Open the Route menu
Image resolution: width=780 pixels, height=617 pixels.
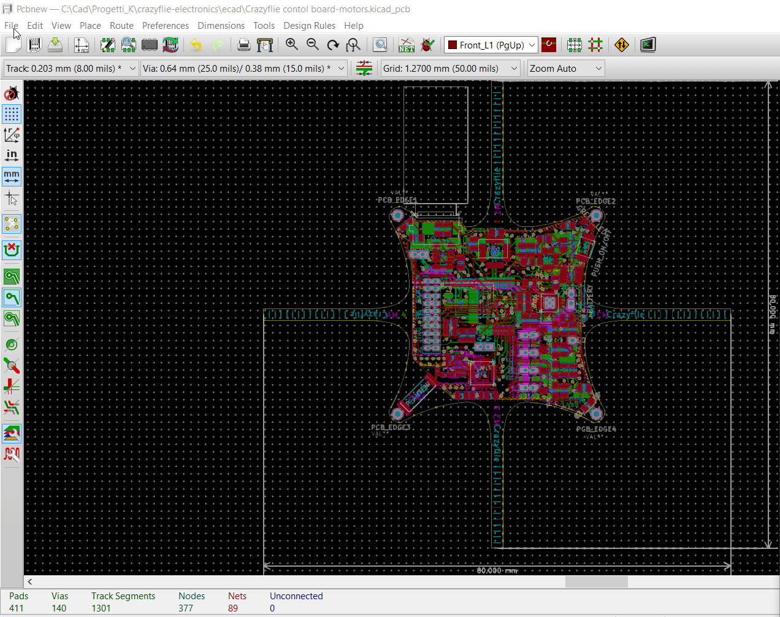tap(121, 26)
